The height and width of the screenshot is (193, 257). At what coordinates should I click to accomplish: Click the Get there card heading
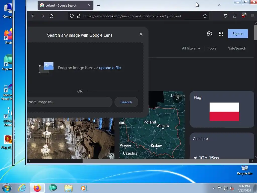200,139
